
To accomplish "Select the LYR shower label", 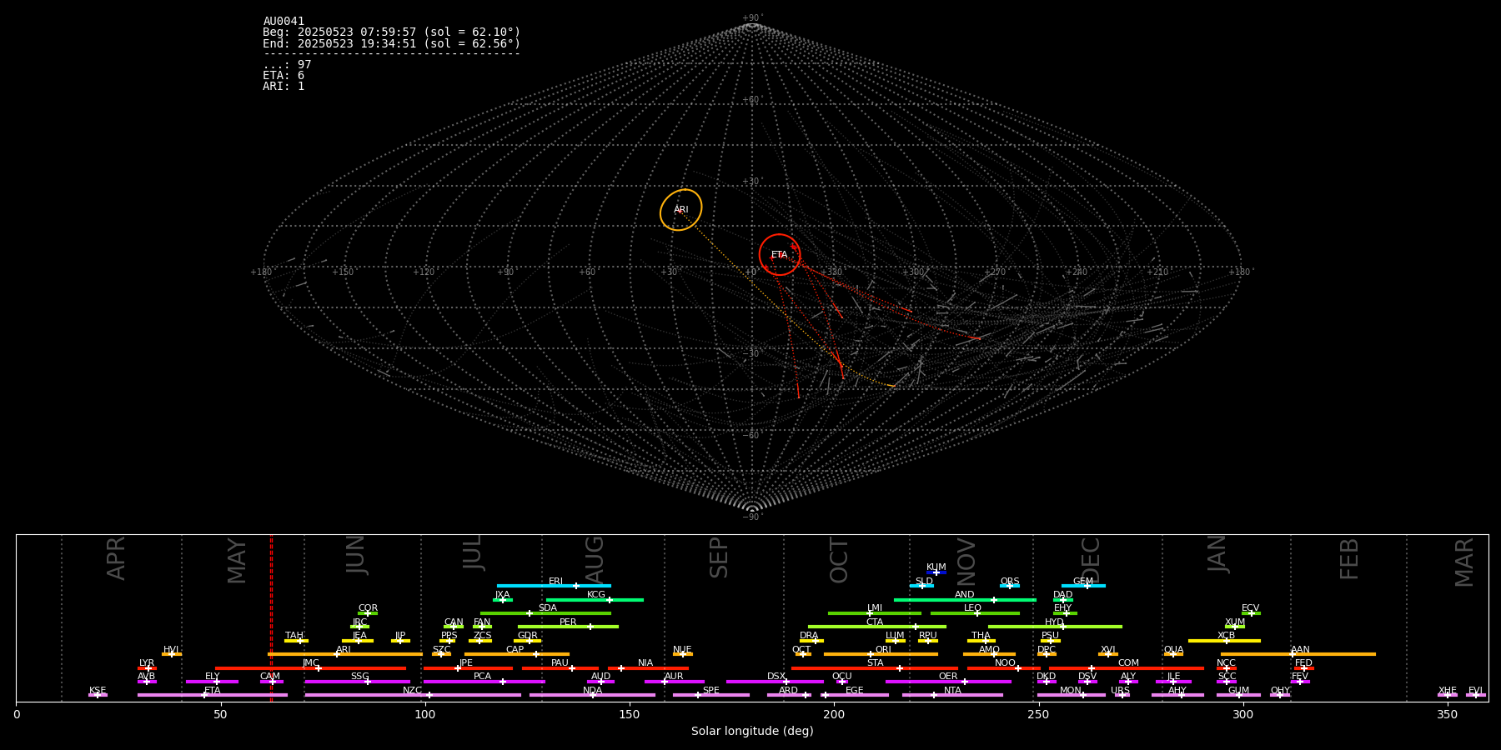I will pos(147,663).
